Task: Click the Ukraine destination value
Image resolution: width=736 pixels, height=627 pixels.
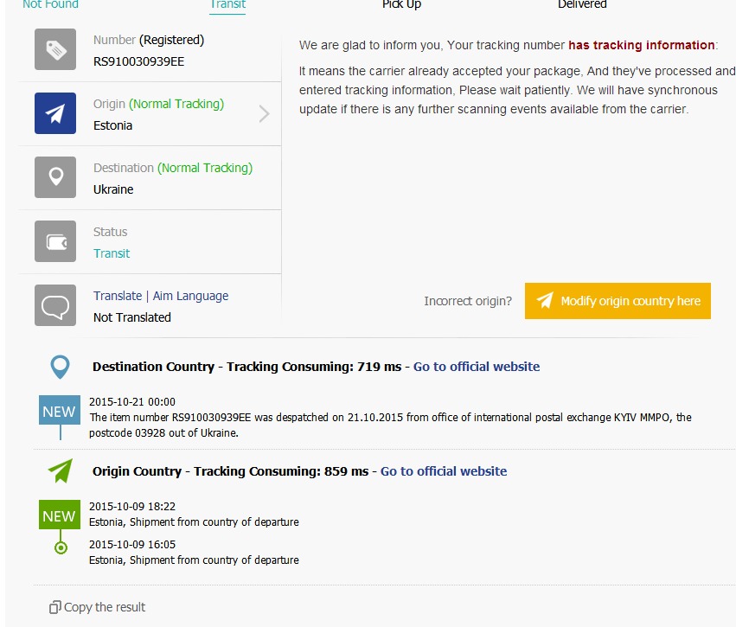Action: 113,189
